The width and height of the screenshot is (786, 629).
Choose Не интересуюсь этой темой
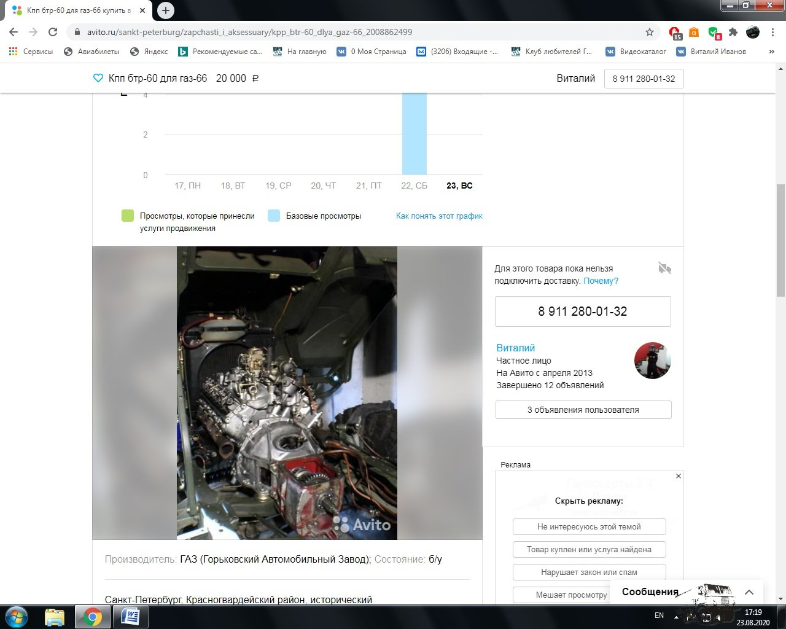coord(589,527)
